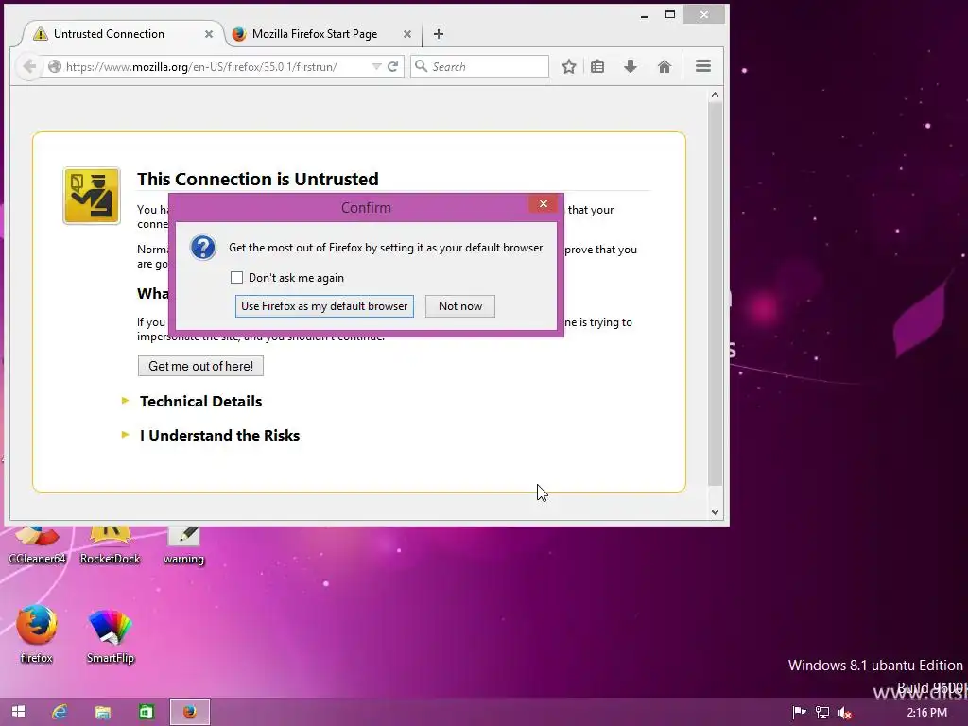968x726 pixels.
Task: Open Action Center flag tray icon
Action: pos(800,713)
